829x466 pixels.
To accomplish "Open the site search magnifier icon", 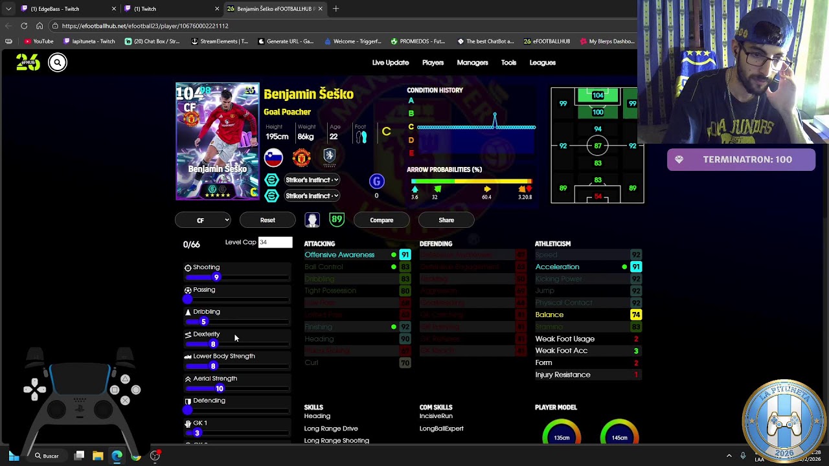I will coord(57,62).
